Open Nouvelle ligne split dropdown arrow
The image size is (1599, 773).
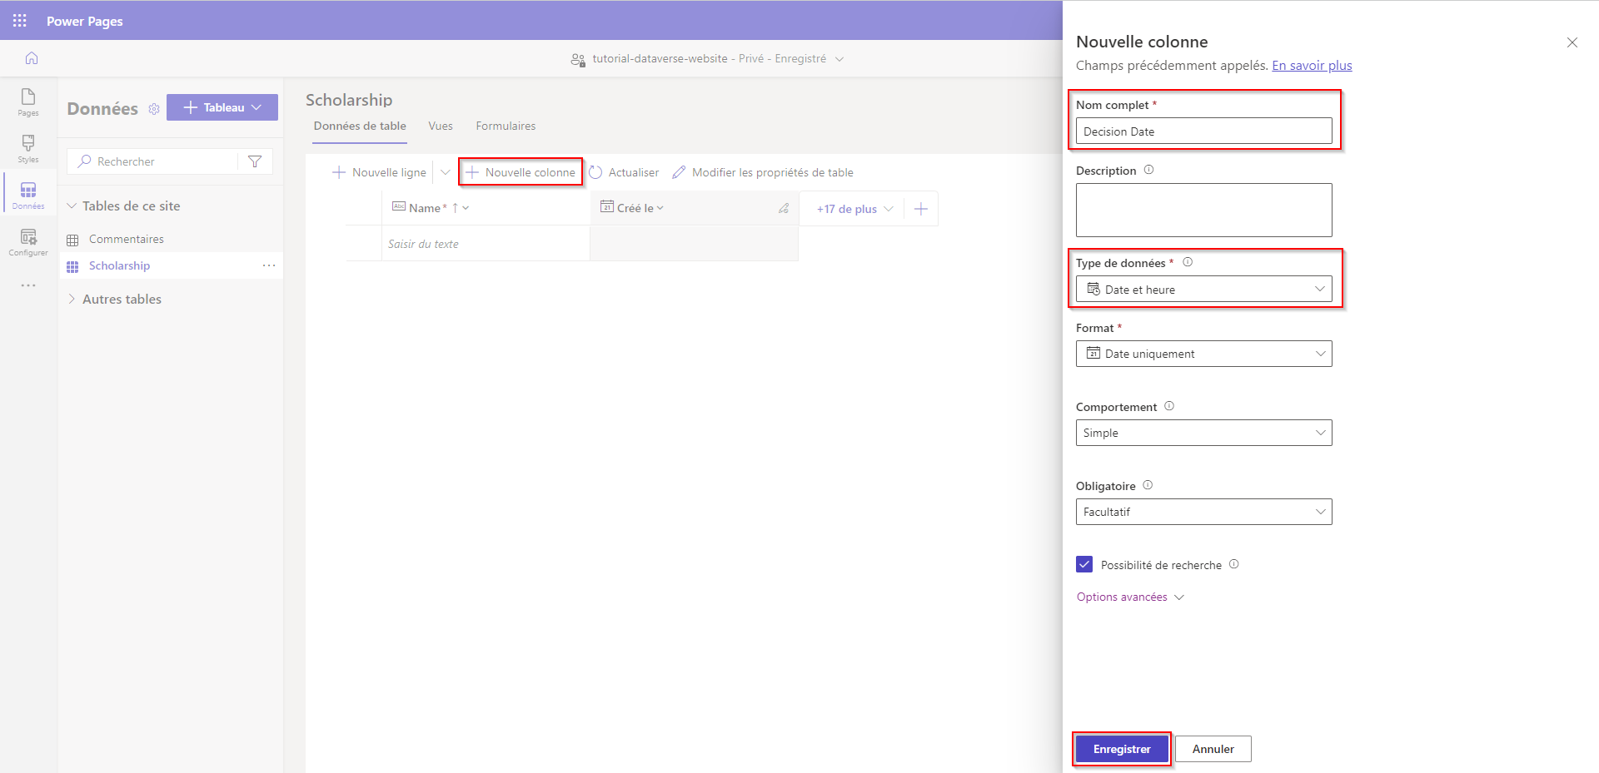click(x=445, y=172)
